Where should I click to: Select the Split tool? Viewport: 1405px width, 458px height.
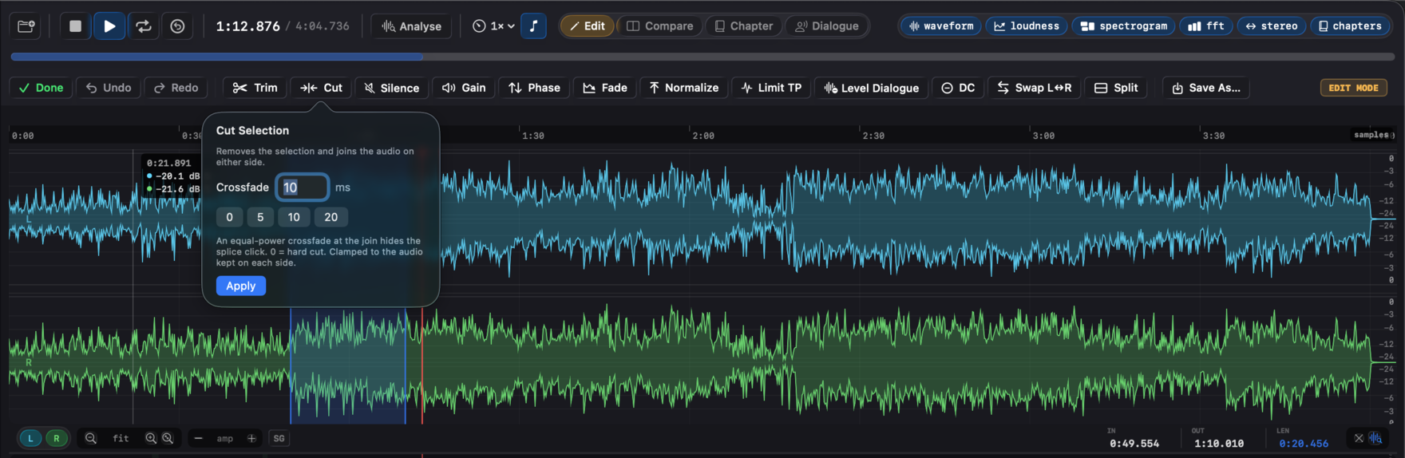pos(1116,88)
